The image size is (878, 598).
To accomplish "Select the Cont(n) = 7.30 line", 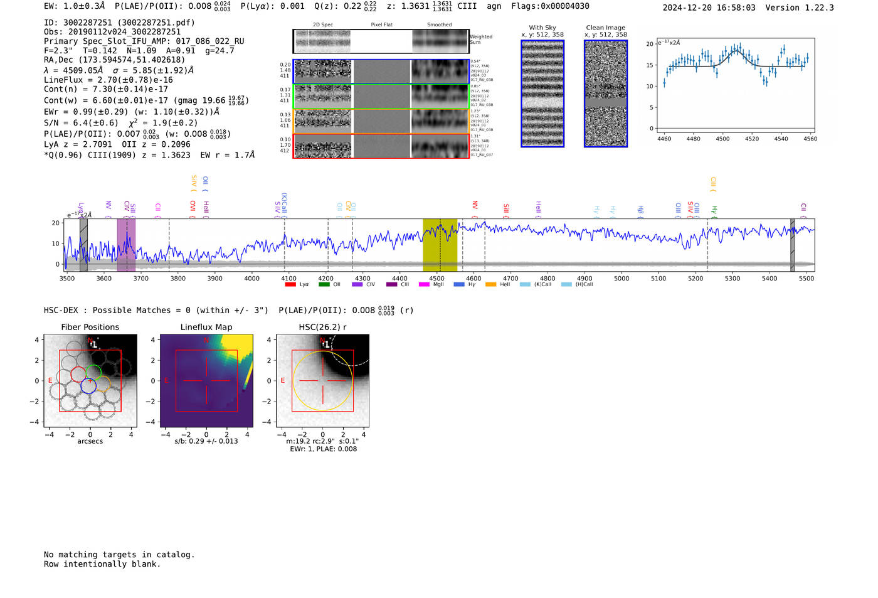I will [x=106, y=89].
